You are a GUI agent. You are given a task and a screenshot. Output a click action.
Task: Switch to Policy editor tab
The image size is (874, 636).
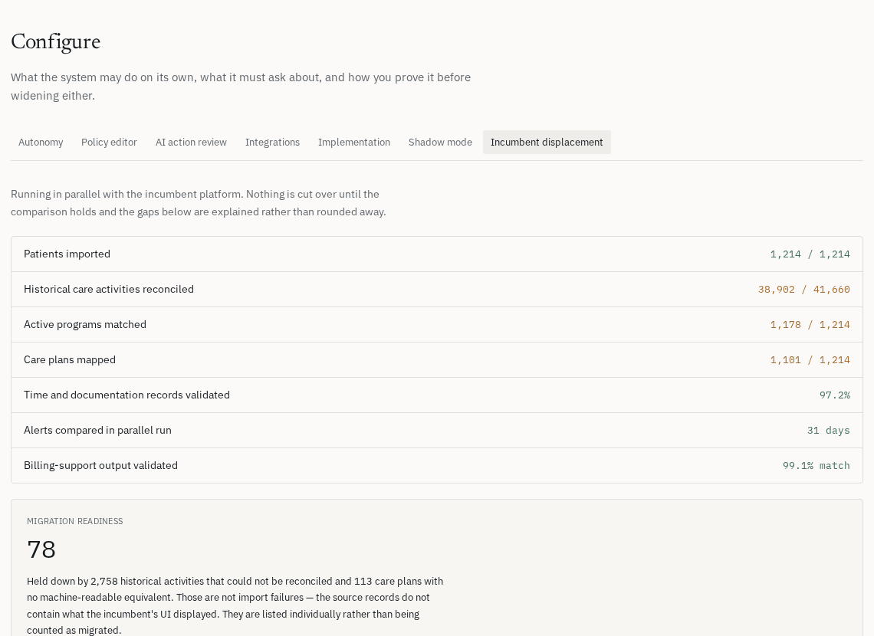point(109,142)
